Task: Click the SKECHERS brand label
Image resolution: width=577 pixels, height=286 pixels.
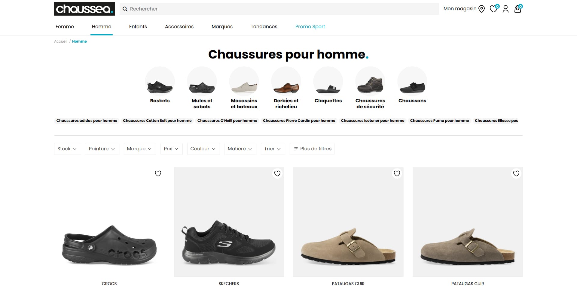Action: [x=229, y=284]
